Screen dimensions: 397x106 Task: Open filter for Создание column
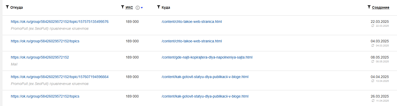[x=369, y=7]
